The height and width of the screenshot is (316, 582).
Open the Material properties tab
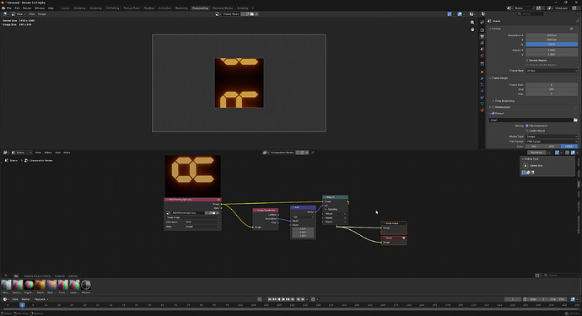pos(482,110)
